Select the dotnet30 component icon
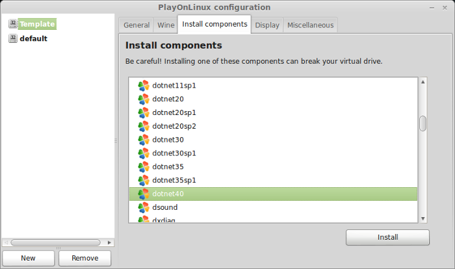Image resolution: width=455 pixels, height=269 pixels. tap(144, 140)
